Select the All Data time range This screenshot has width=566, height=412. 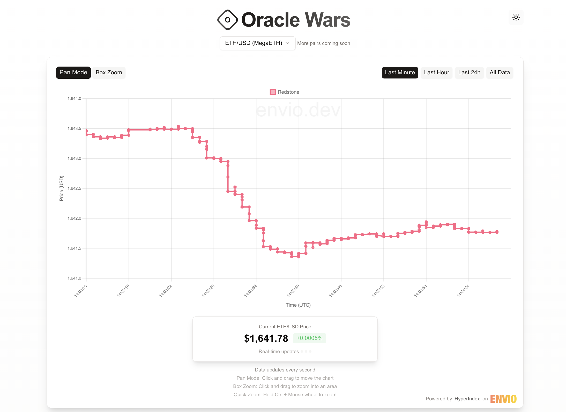pos(500,73)
